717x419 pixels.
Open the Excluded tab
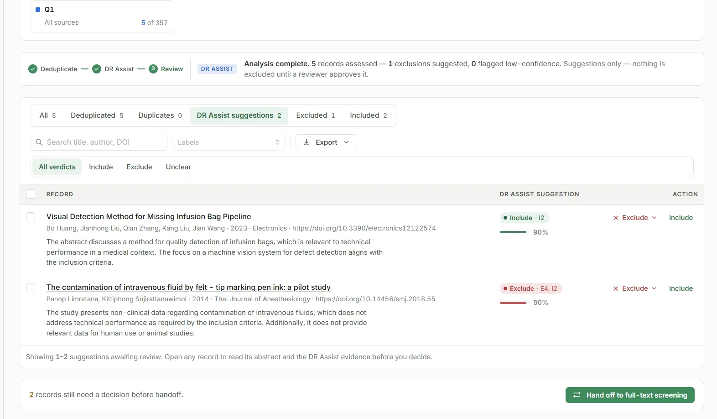316,115
